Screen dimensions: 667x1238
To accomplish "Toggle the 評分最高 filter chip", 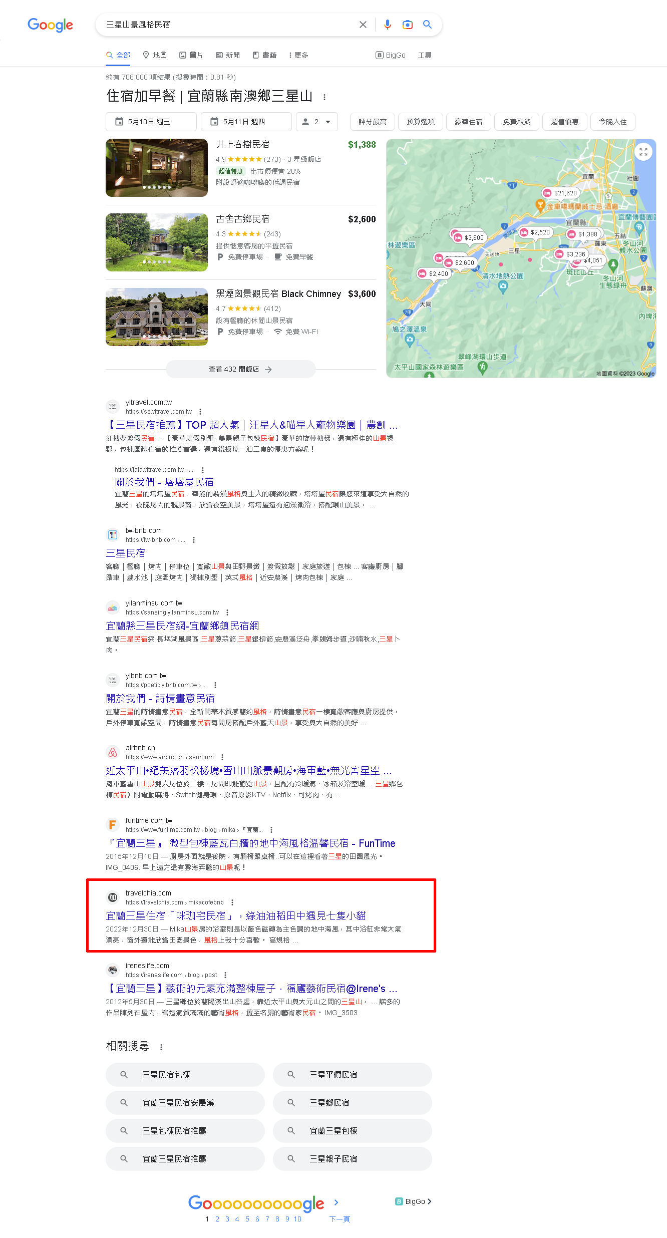I will [x=373, y=122].
